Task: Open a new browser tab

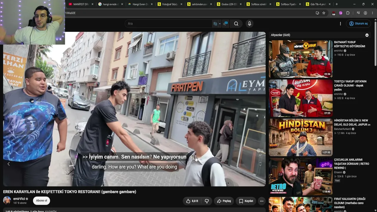Action: click(337, 4)
